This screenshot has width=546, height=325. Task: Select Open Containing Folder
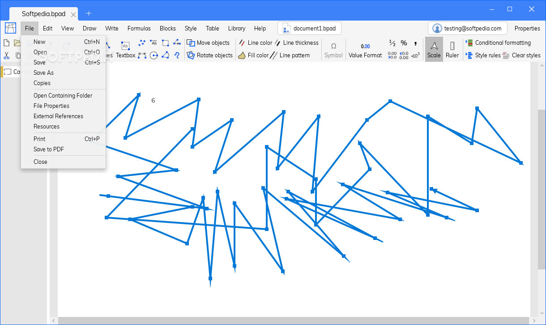(63, 95)
